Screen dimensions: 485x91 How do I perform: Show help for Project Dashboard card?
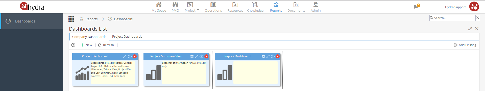130,56
